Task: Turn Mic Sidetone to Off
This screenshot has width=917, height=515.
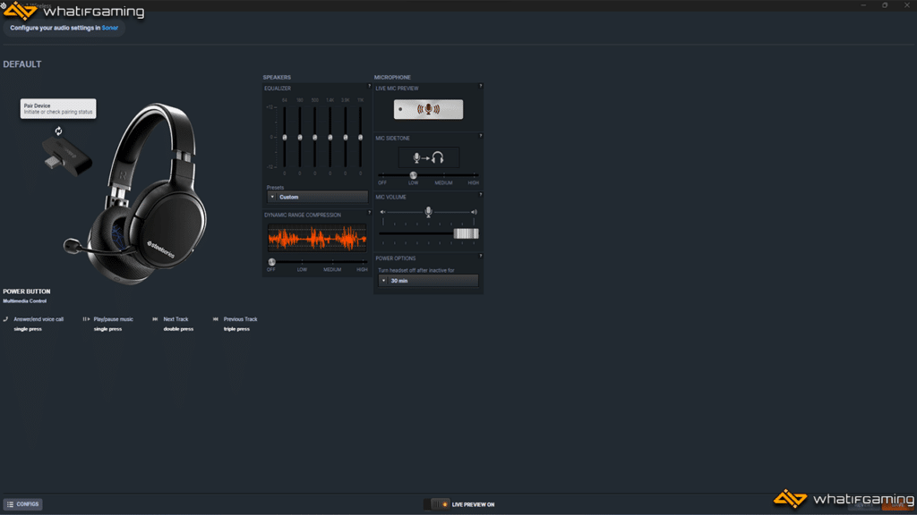Action: (382, 175)
